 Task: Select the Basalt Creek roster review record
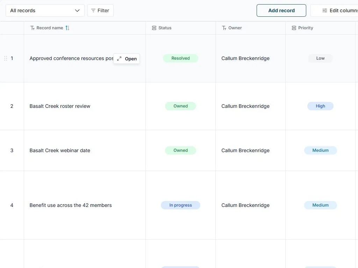[60, 106]
